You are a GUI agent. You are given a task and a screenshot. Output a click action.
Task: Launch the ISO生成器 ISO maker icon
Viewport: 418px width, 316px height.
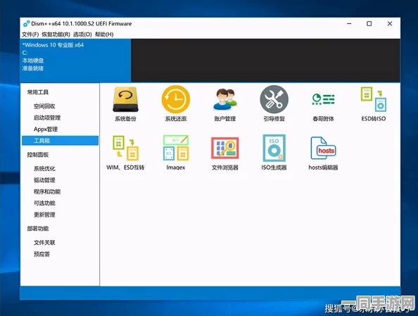point(274,148)
